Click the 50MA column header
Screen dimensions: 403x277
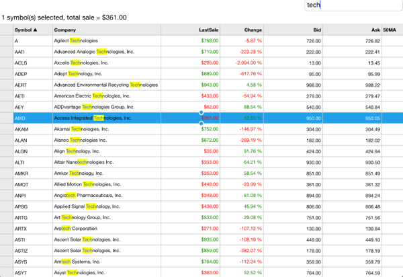[x=392, y=30]
